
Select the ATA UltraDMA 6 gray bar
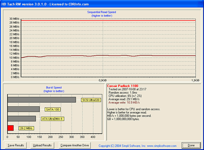pyautogui.click(x=22, y=118)
